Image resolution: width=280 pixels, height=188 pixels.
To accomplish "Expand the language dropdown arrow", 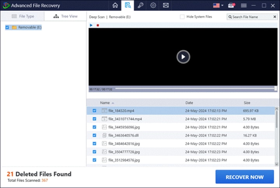I will pyautogui.click(x=222, y=5).
